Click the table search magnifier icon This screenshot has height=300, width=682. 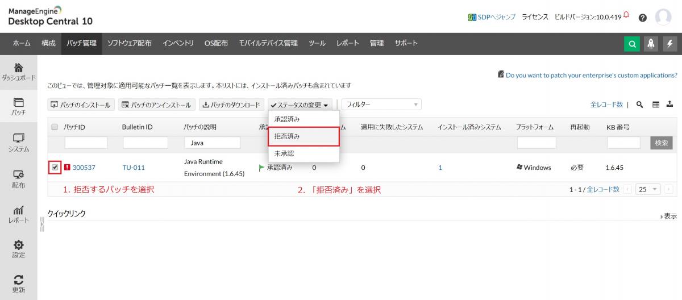[639, 105]
